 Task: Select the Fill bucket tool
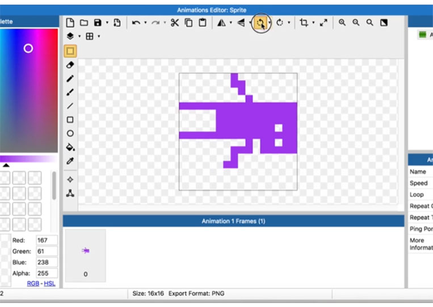[x=70, y=147]
